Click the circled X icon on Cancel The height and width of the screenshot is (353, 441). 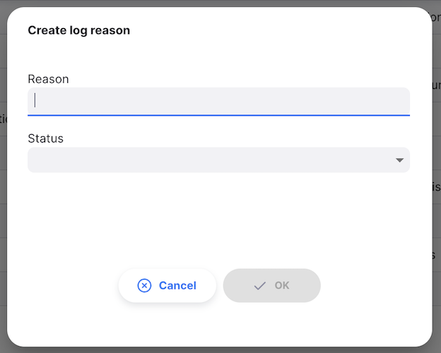coord(144,285)
